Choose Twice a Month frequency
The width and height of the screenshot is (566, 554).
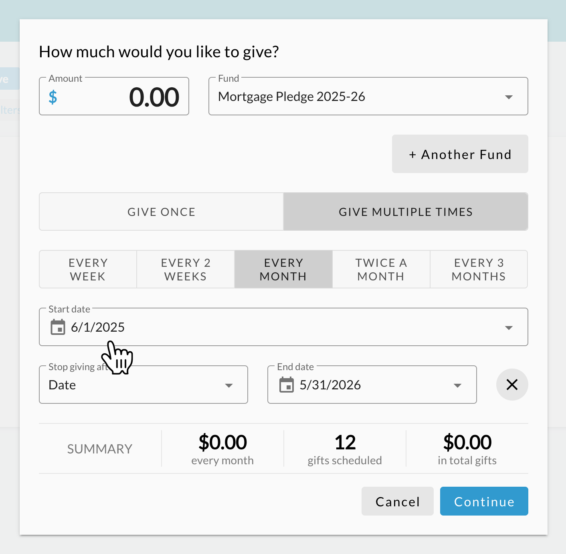coord(381,269)
